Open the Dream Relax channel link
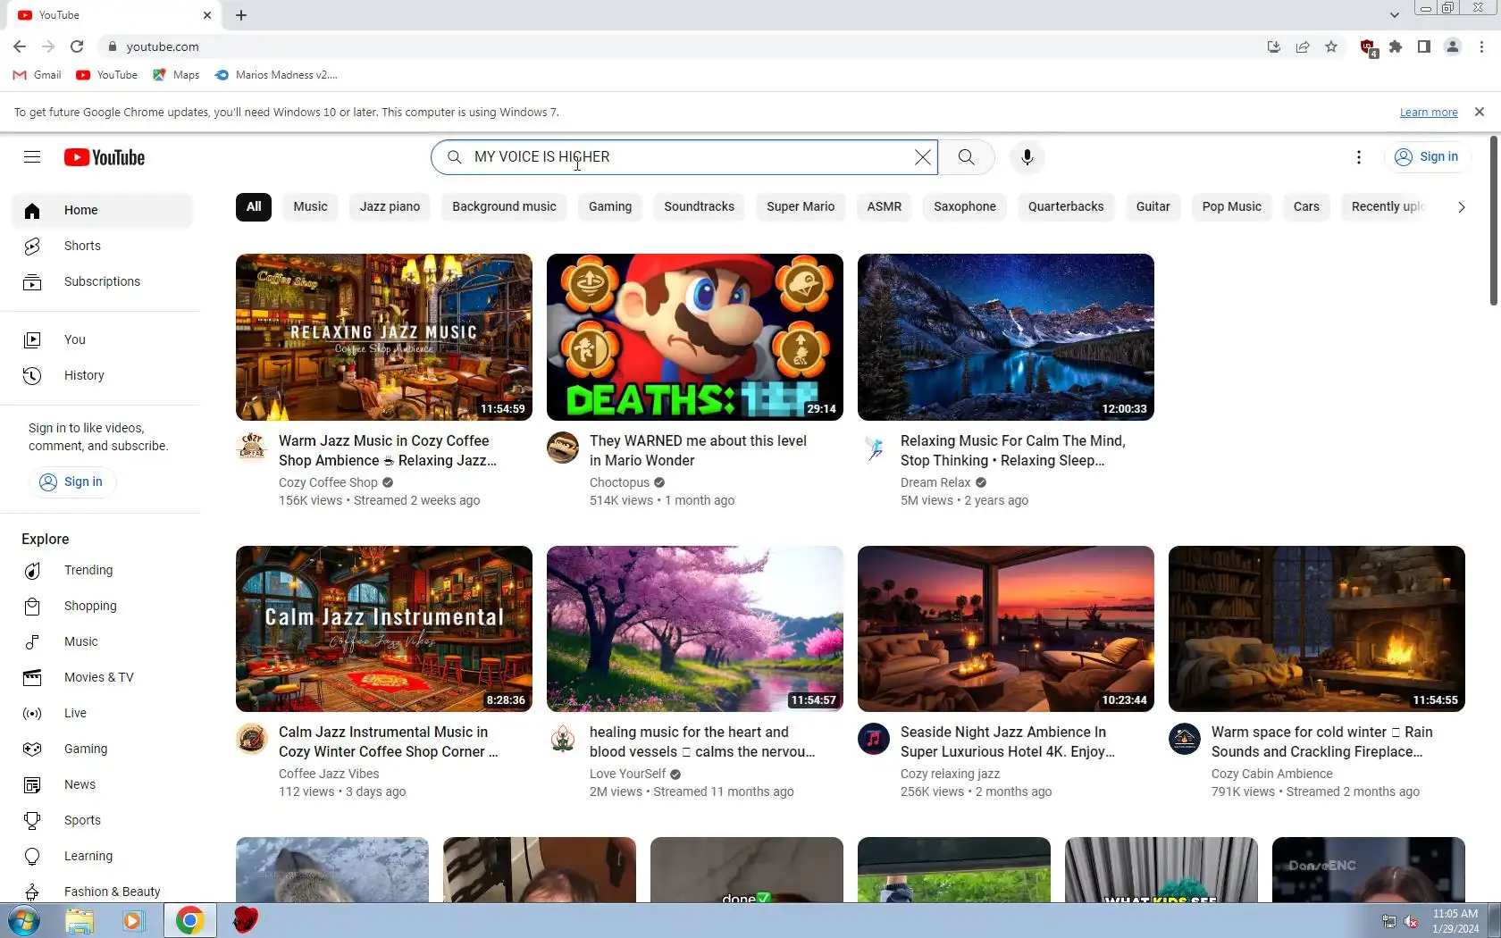Viewport: 1501px width, 938px height. pos(935,482)
